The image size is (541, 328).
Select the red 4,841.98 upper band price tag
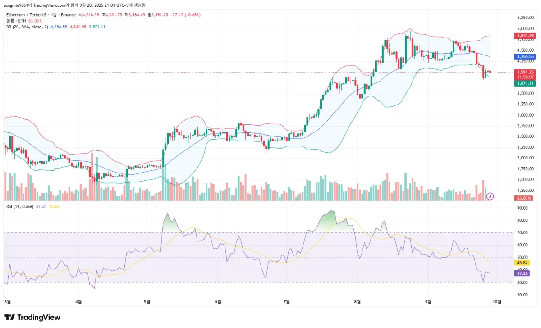[x=524, y=36]
